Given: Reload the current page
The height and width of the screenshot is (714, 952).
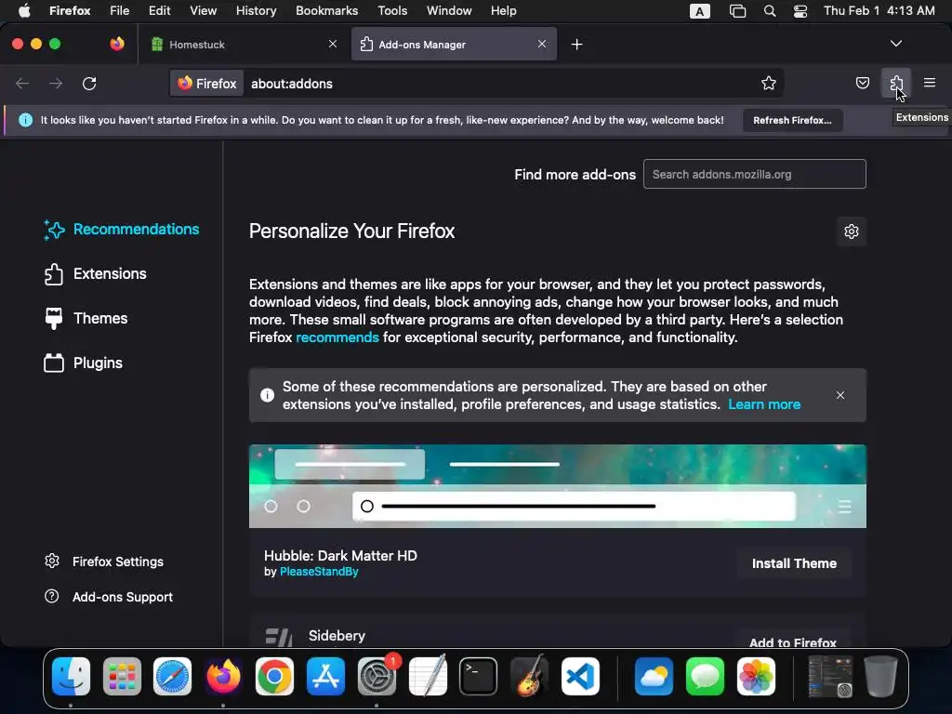Looking at the screenshot, I should [89, 83].
